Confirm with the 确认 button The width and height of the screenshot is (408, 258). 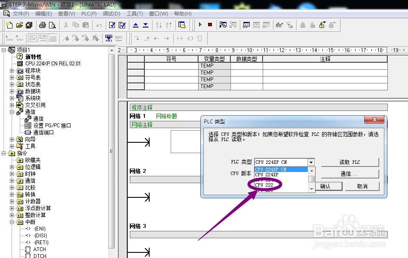pyautogui.click(x=329, y=186)
